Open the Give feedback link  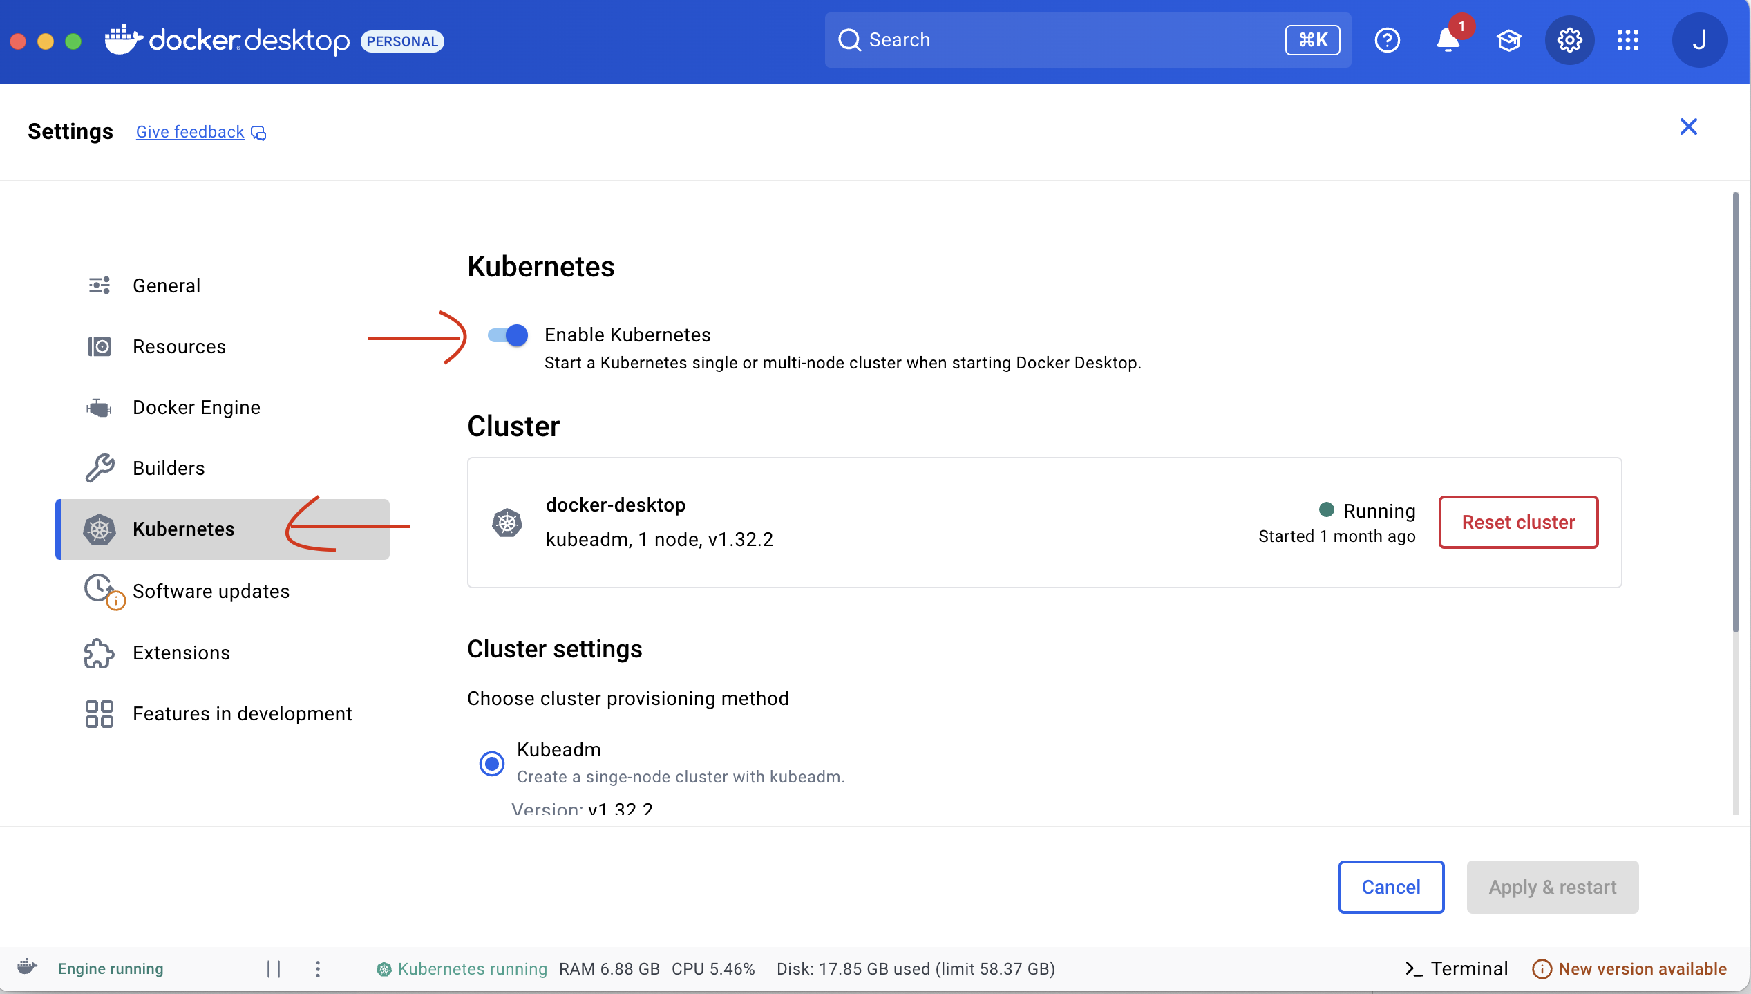(190, 131)
